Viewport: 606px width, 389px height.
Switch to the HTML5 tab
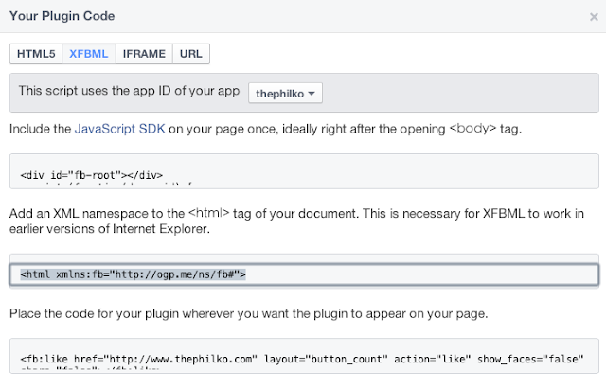coord(36,54)
